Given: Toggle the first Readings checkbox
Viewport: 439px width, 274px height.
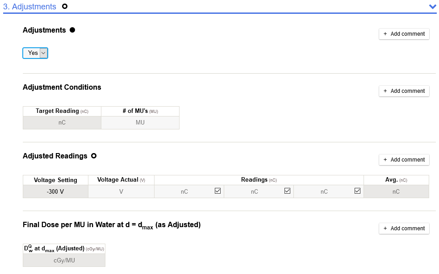Looking at the screenshot, I should click(x=218, y=191).
